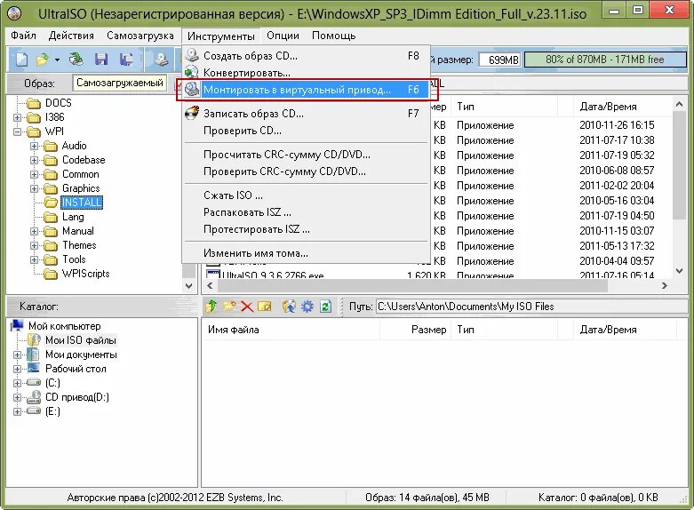
Task: Select the (E:) drive in catalog tree
Action: click(x=52, y=411)
